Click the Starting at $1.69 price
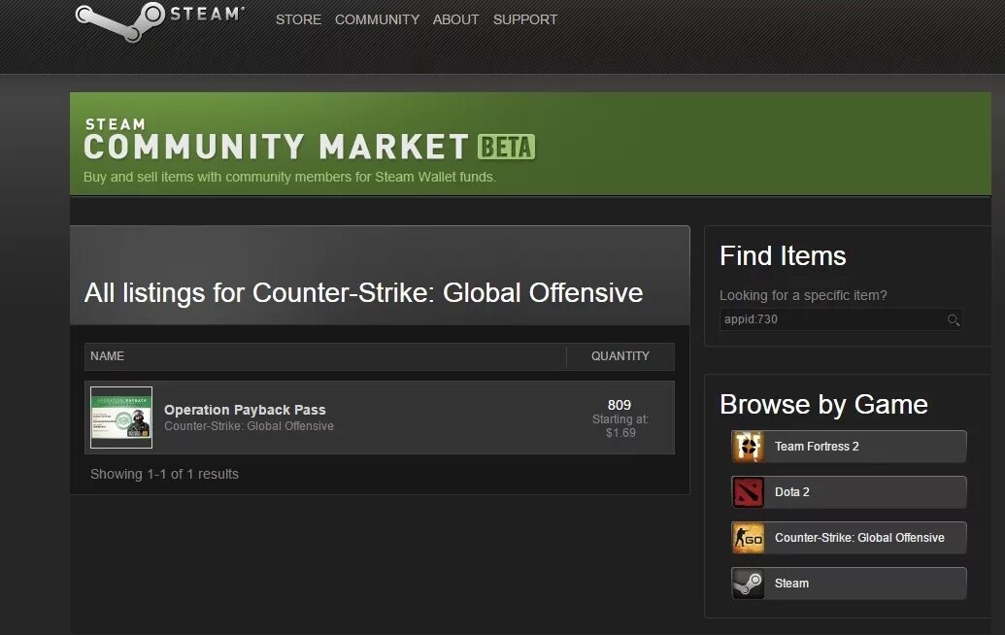 tap(620, 426)
